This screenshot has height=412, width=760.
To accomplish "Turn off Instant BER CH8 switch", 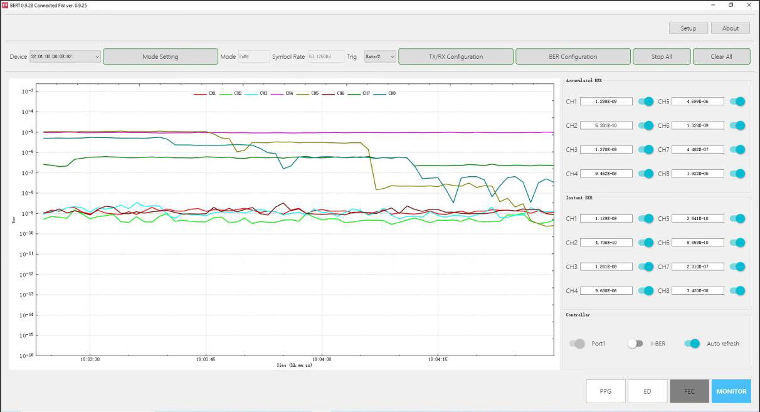I will pyautogui.click(x=737, y=290).
